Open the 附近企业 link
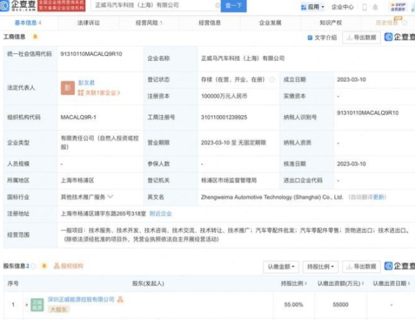 160,214
